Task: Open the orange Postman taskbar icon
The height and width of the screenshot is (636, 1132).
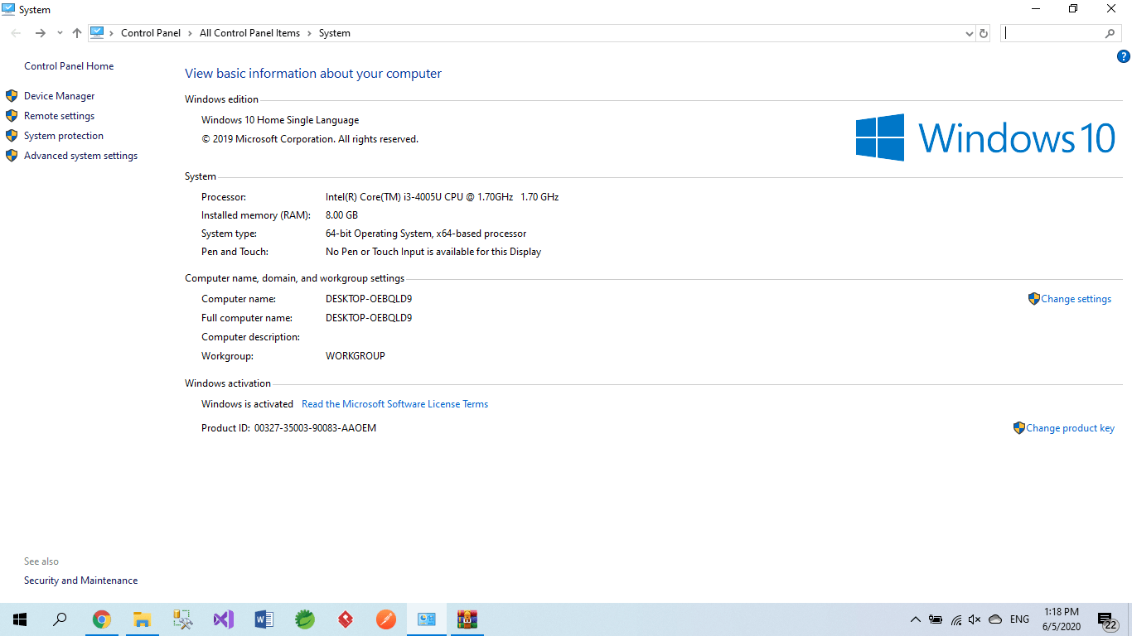Action: 386,619
